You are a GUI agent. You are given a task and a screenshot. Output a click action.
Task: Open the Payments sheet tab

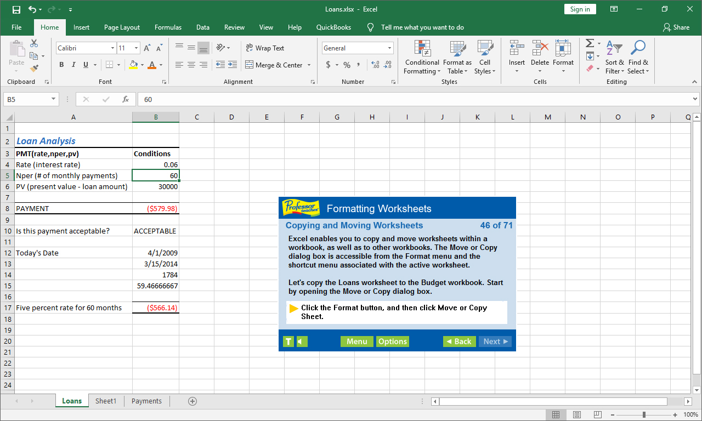(x=146, y=401)
